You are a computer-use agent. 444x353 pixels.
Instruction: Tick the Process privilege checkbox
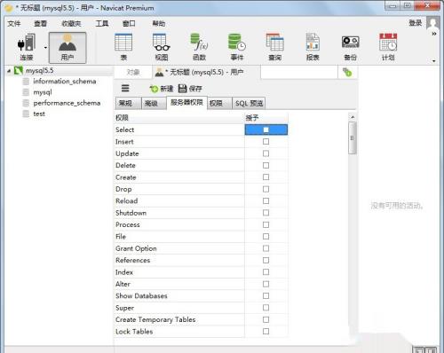[266, 224]
